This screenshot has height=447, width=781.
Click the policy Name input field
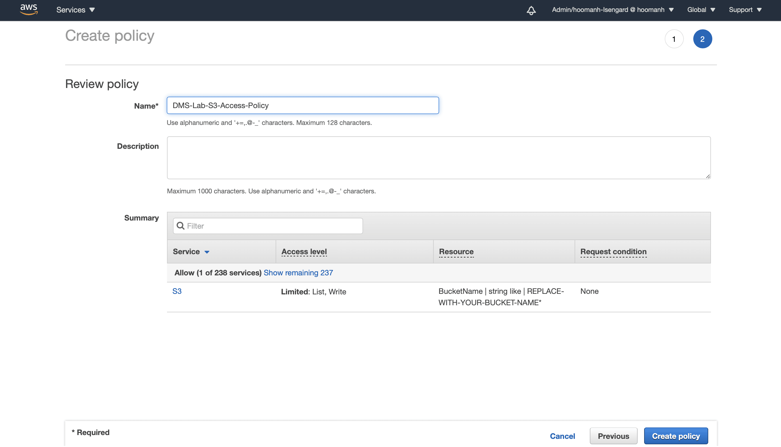coord(303,105)
